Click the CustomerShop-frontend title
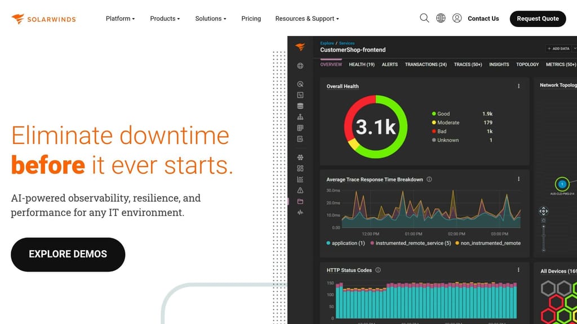The image size is (577, 324). coord(353,50)
